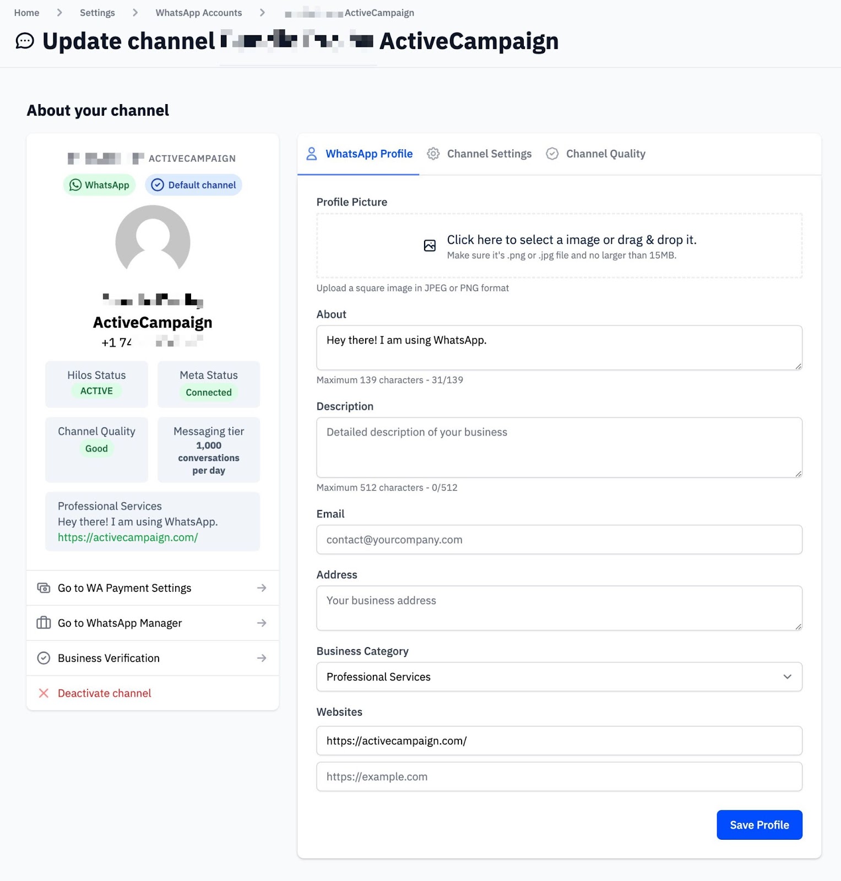Image resolution: width=841 pixels, height=881 pixels.
Task: Select the person icon on WhatsApp Profile tab
Action: pyautogui.click(x=312, y=154)
